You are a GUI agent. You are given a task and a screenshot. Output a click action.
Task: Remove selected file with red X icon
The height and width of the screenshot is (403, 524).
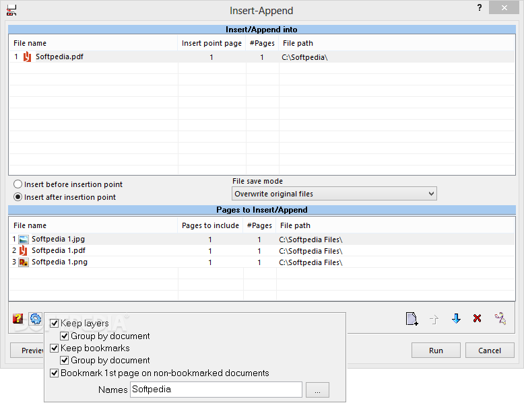click(477, 318)
